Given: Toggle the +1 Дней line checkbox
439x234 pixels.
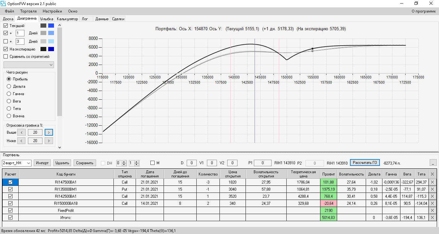Looking at the screenshot, I should (x=5, y=33).
